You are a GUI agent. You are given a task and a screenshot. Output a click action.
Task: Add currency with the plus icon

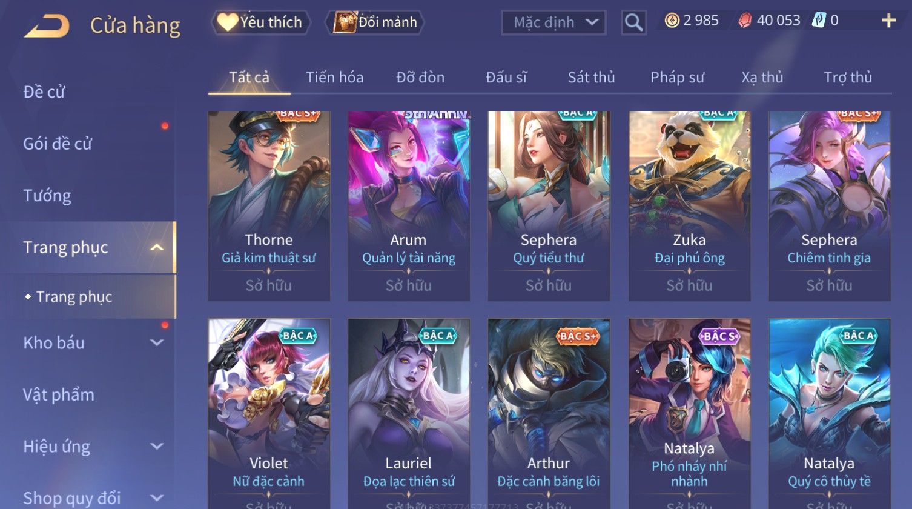pyautogui.click(x=888, y=21)
